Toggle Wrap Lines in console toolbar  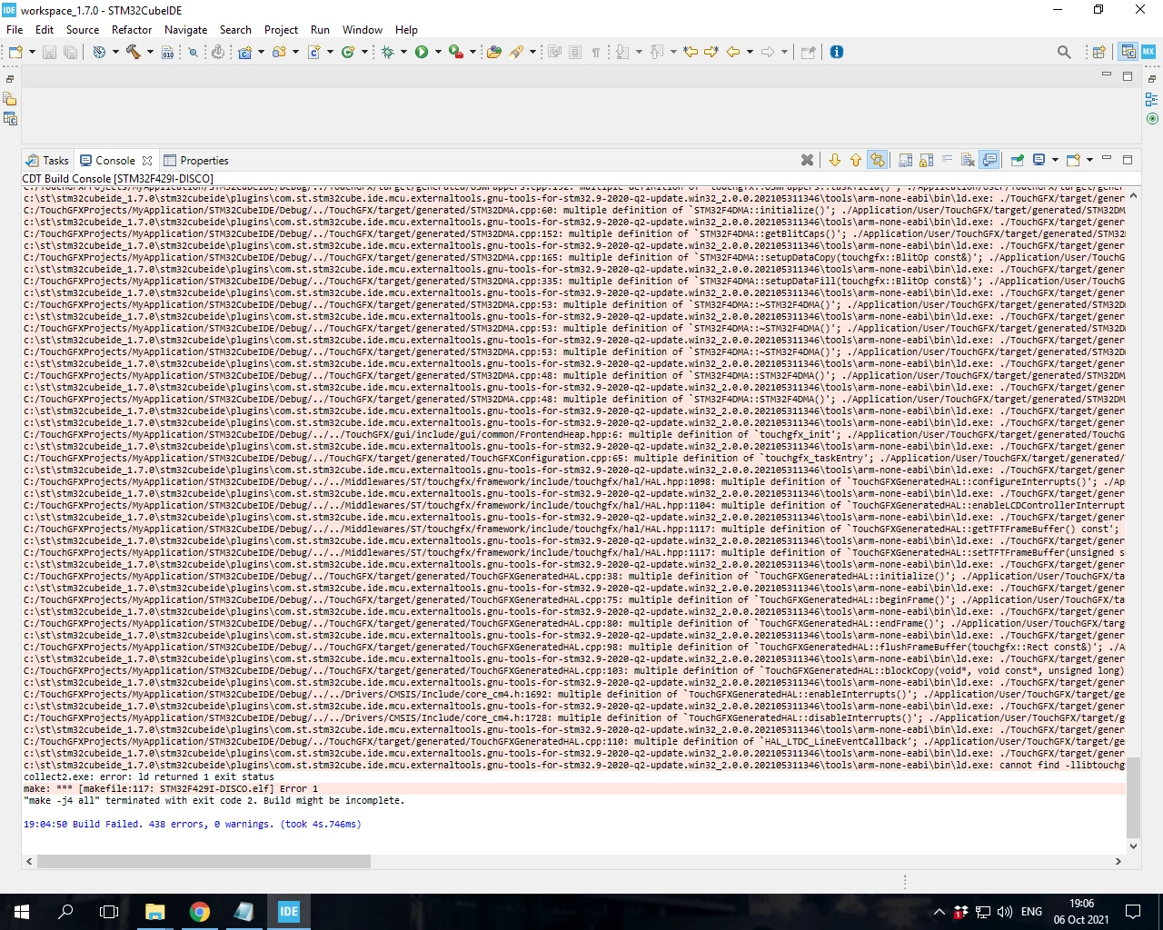click(948, 160)
